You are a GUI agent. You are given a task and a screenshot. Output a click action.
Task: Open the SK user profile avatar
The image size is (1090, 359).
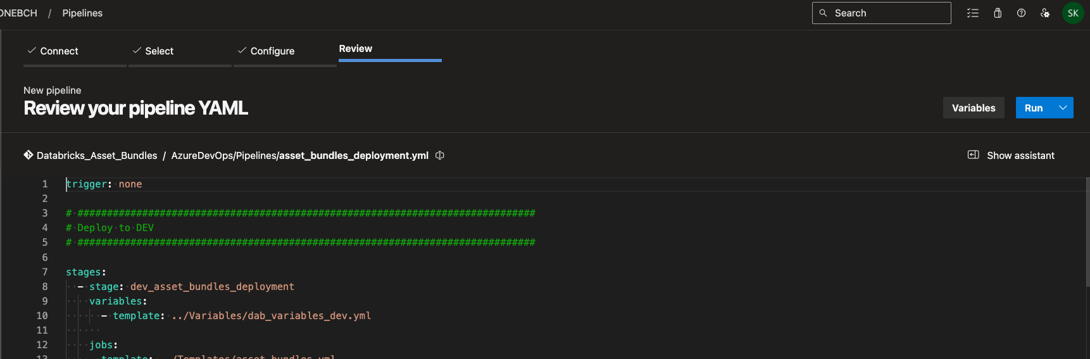pyautogui.click(x=1073, y=13)
